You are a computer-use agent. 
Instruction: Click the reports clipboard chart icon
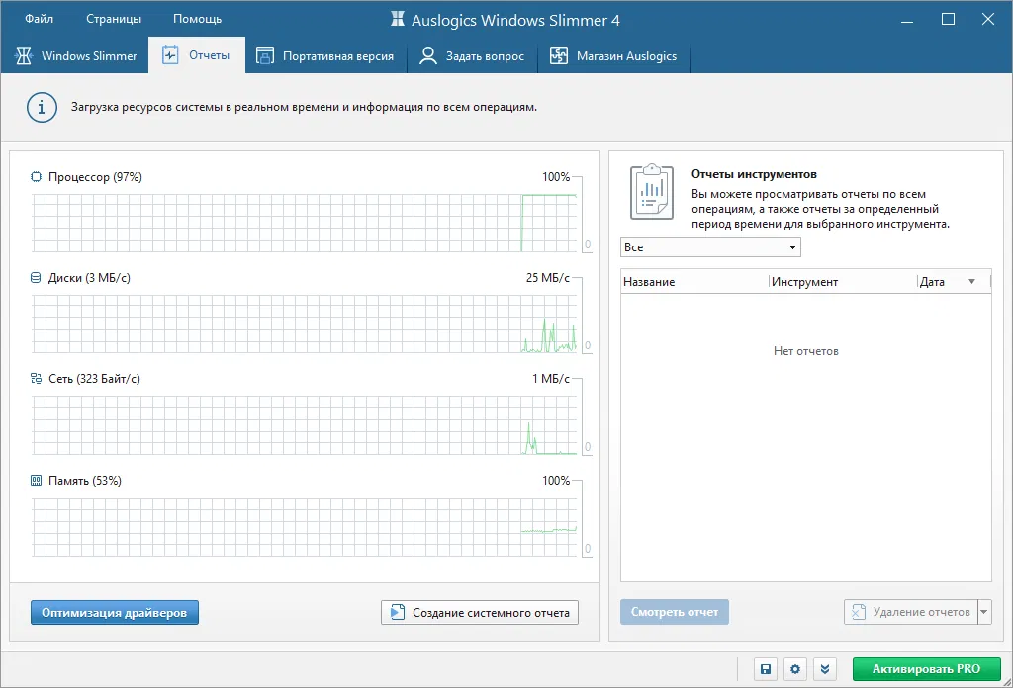point(652,192)
